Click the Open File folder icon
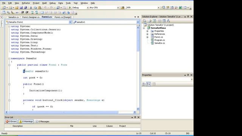 pyautogui.click(x=17, y=8)
